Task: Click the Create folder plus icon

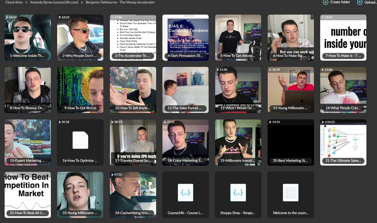Action: tap(325, 2)
